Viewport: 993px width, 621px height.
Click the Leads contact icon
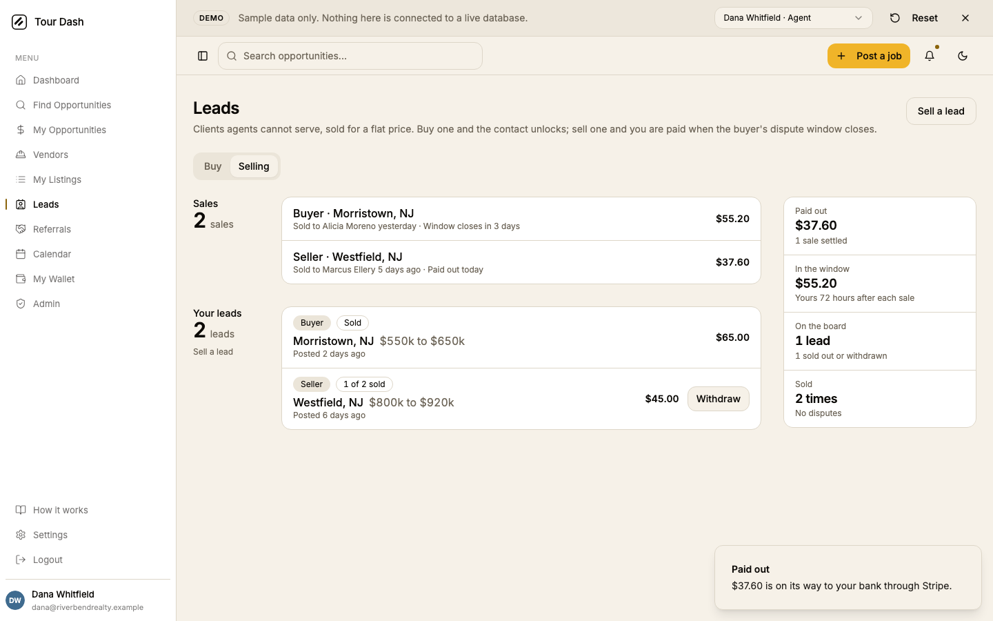click(x=21, y=204)
